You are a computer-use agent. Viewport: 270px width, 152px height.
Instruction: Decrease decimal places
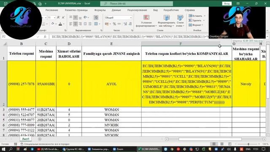pyautogui.click(x=130, y=24)
